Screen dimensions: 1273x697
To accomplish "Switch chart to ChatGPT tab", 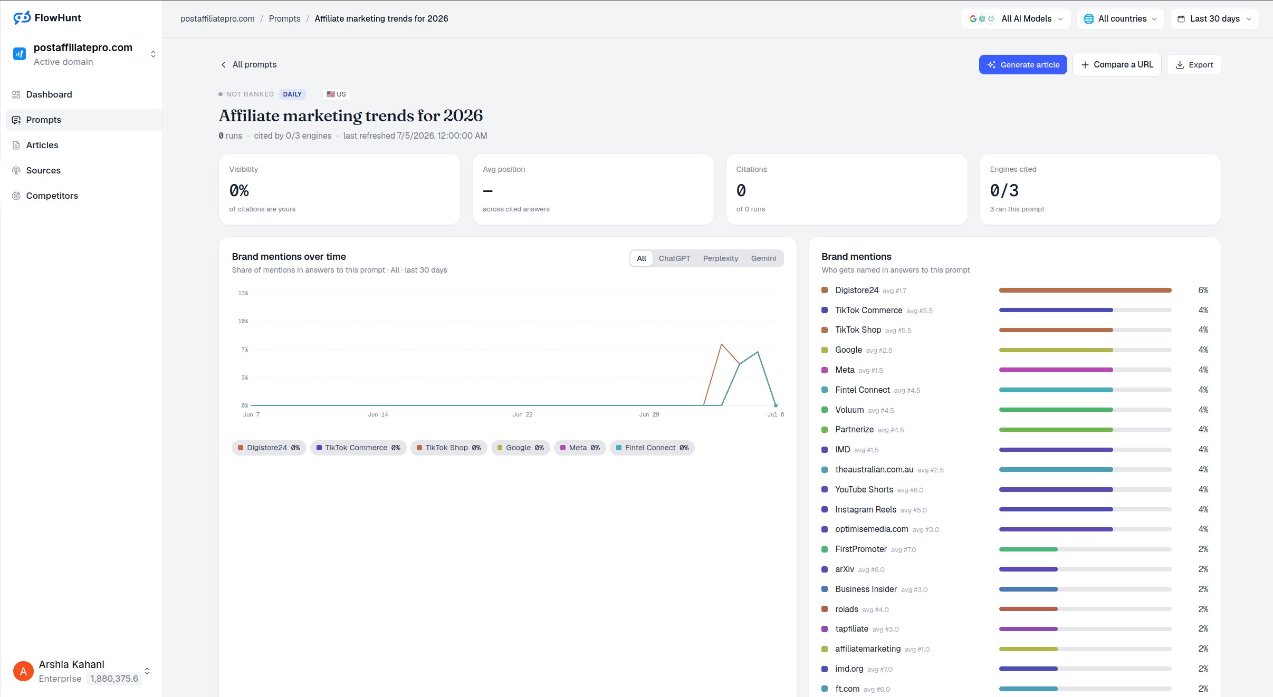I will tap(674, 258).
